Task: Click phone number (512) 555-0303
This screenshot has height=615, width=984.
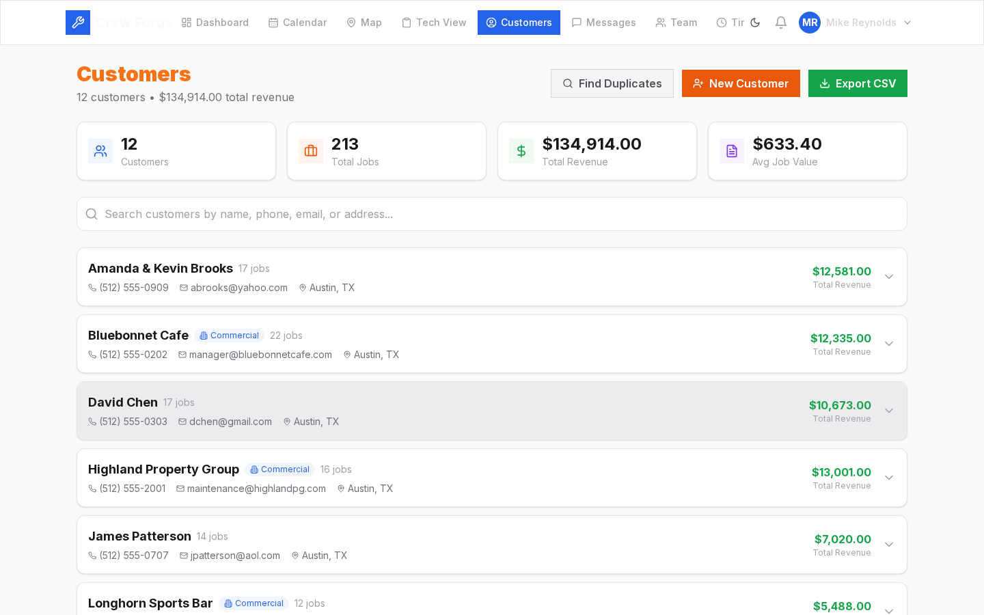Action: tap(133, 422)
